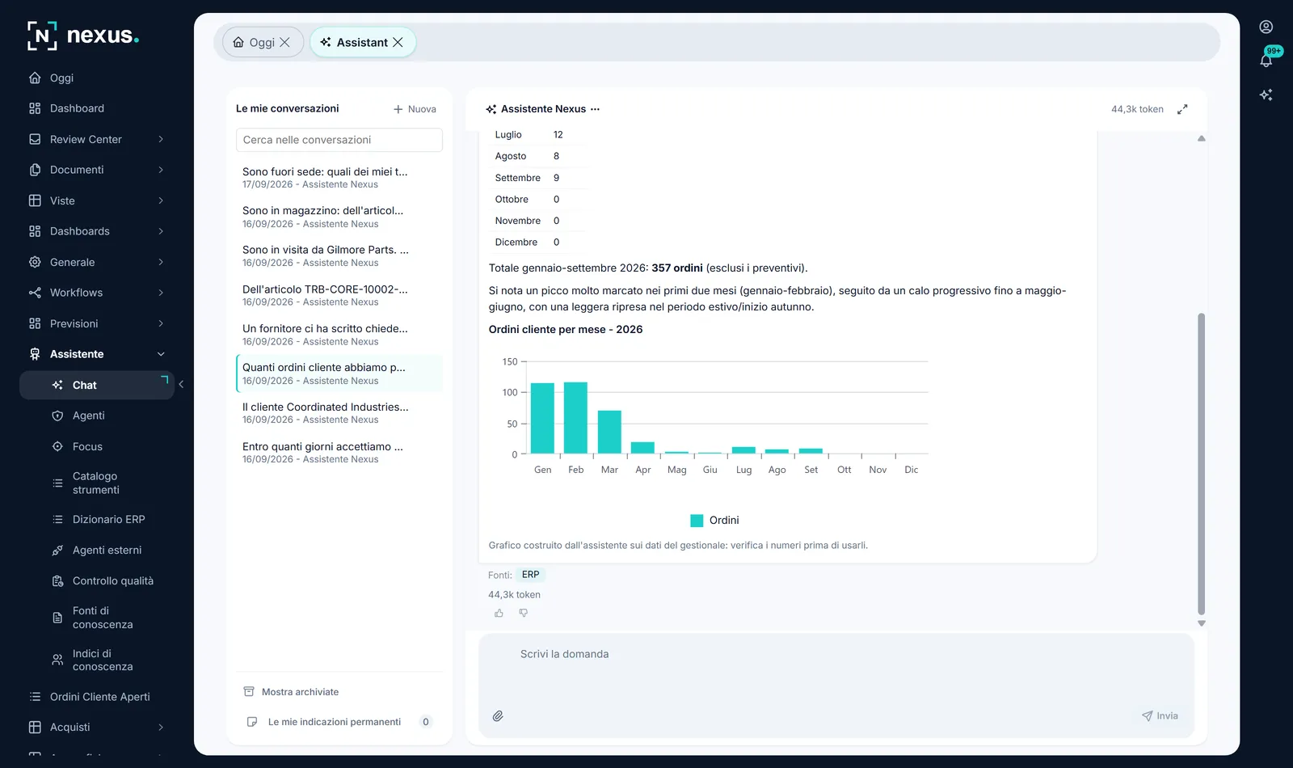Screen dimensions: 1293x768
Task: Click the ERP source tag
Action: coord(530,575)
